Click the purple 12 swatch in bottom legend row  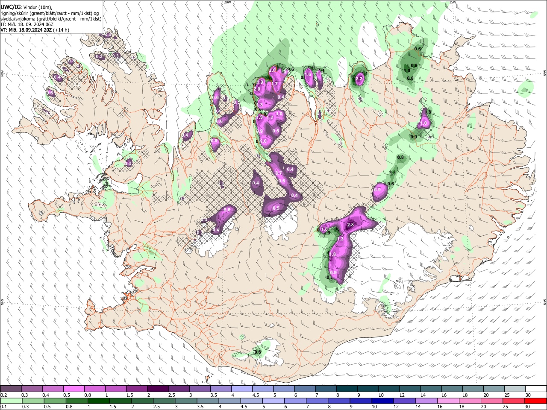point(404,401)
